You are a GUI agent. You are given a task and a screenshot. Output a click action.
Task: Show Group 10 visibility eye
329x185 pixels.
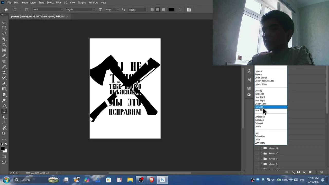click(257, 153)
